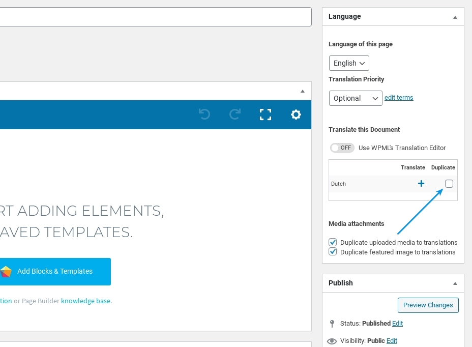Open page builder settings gear

click(x=296, y=114)
